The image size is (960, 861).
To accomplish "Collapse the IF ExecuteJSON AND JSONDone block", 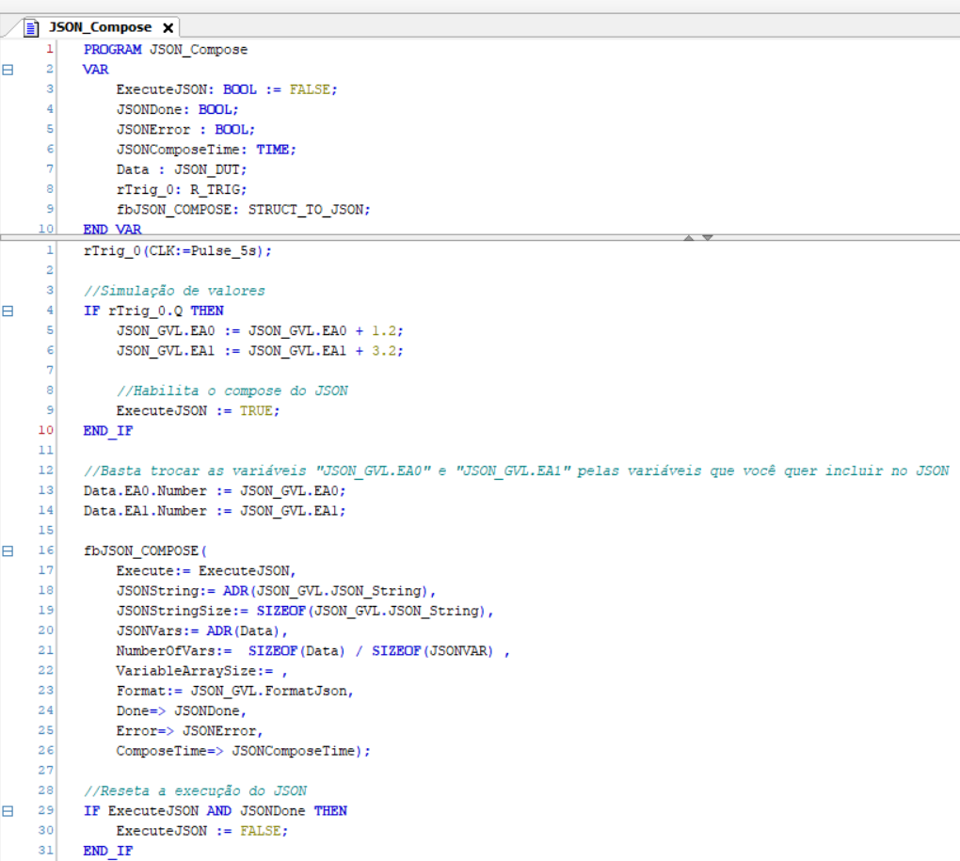I will [x=8, y=810].
